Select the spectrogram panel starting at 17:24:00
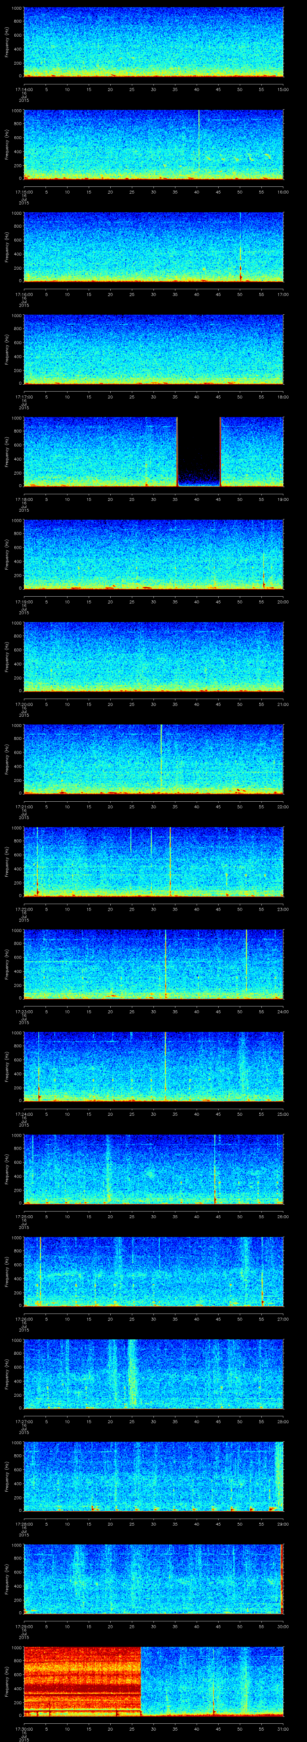307x1742 pixels. coord(153,1066)
